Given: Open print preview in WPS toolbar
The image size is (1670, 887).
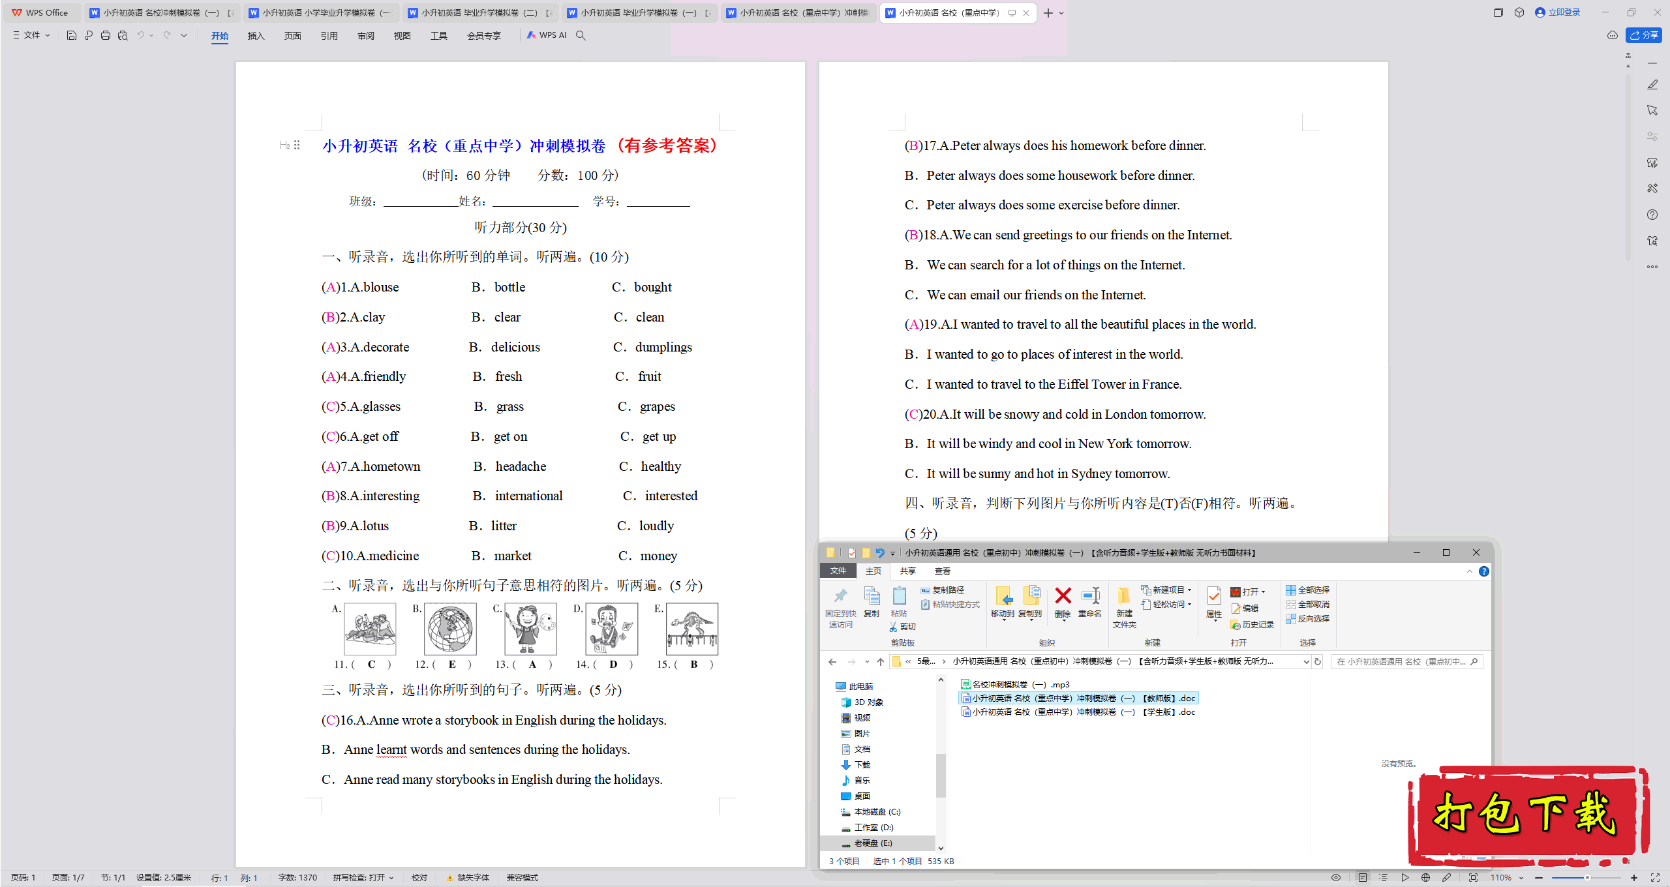Looking at the screenshot, I should pyautogui.click(x=123, y=35).
